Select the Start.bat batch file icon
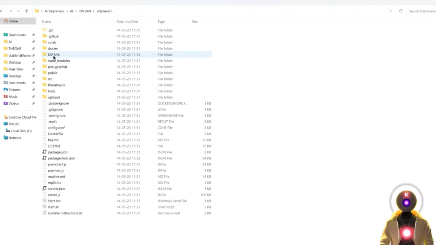This screenshot has height=245, width=436. point(44,201)
